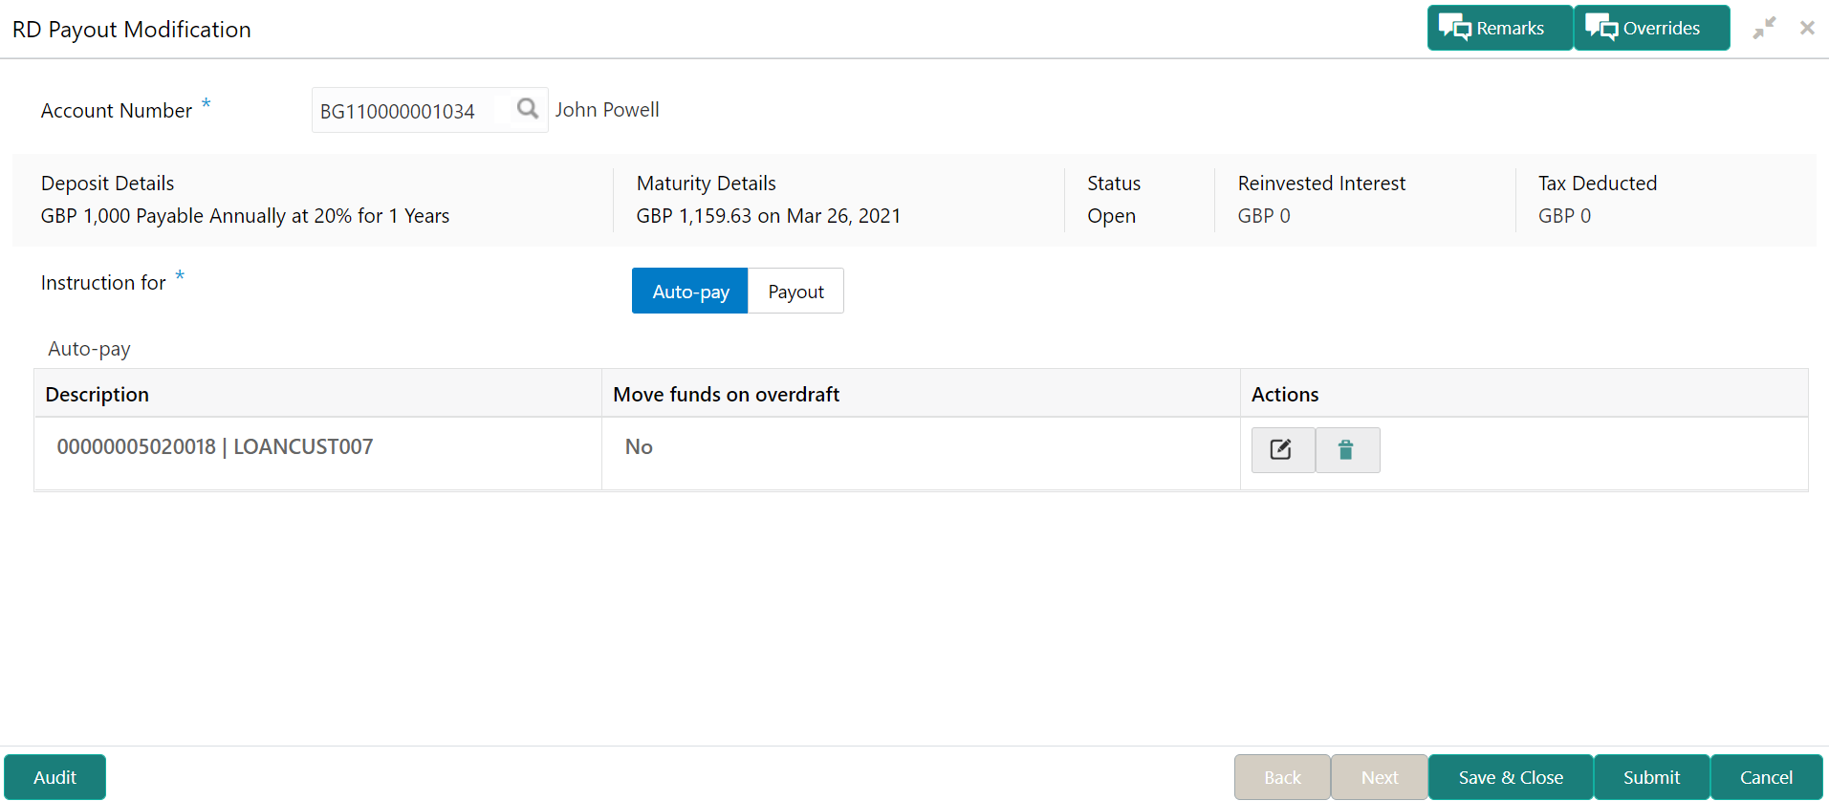This screenshot has height=801, width=1829.
Task: Submit the payout modification
Action: point(1651,777)
